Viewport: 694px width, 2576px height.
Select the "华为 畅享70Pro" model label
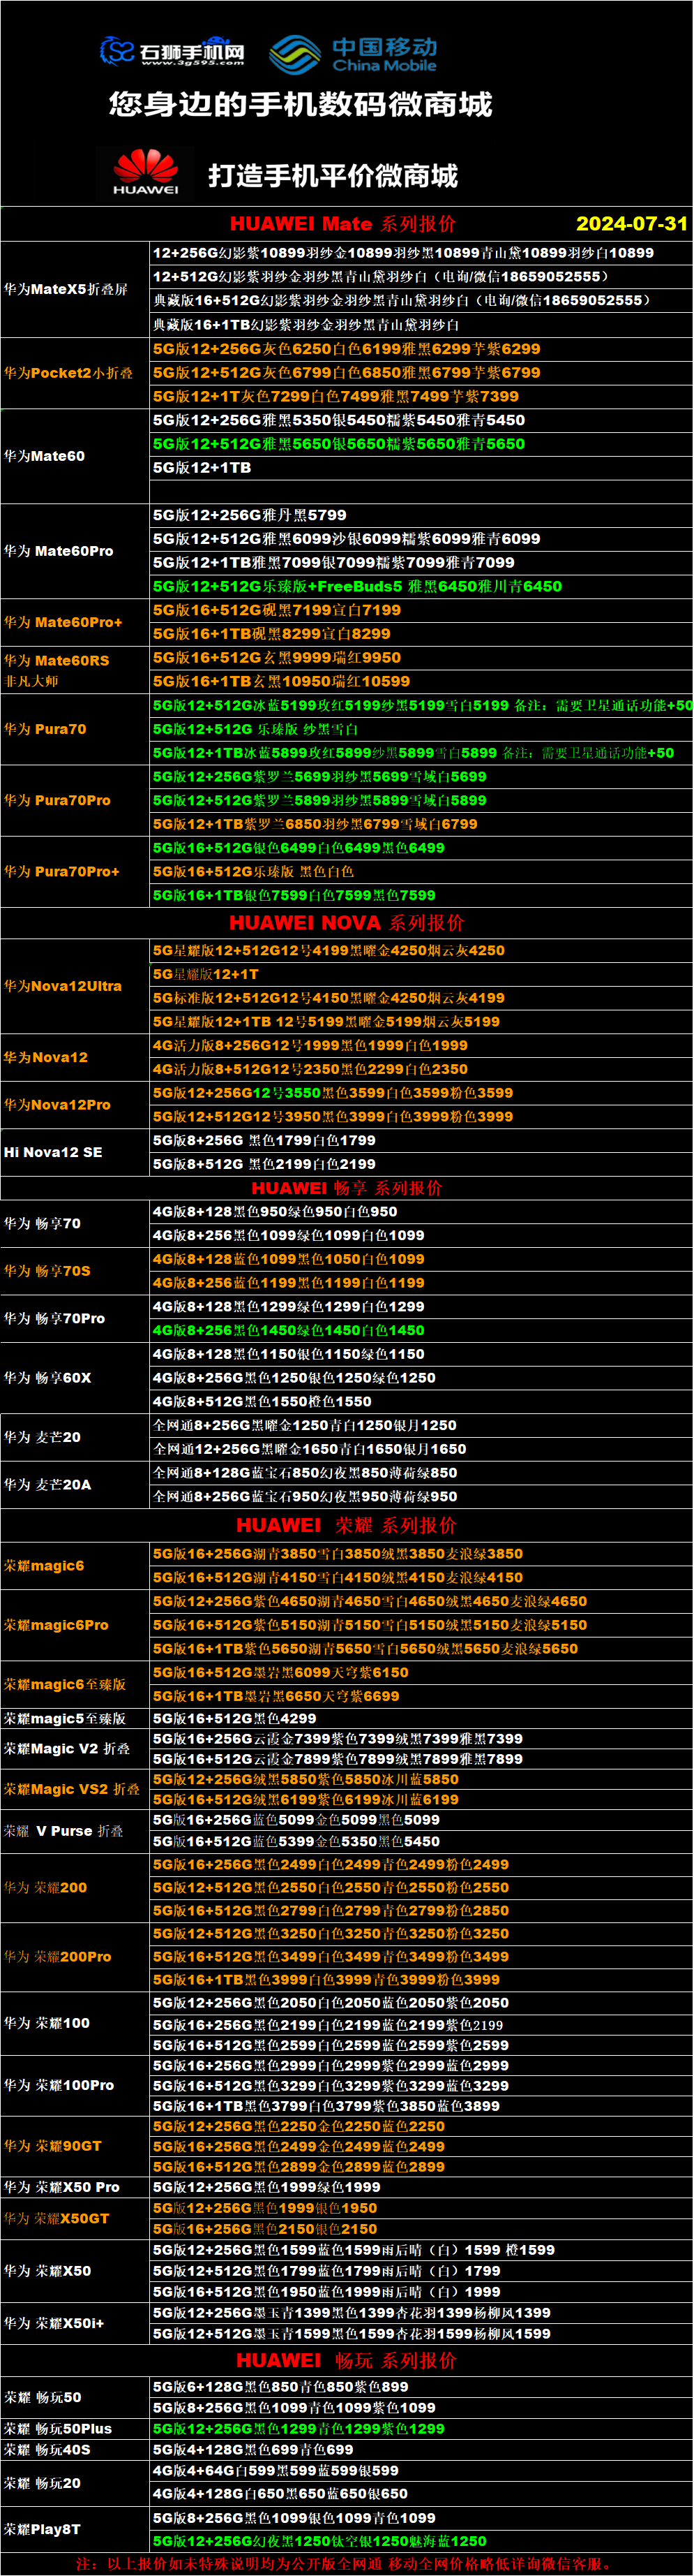[54, 1318]
